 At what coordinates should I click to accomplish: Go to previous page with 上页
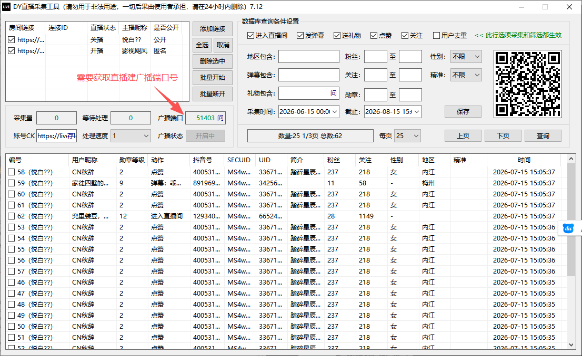[x=463, y=136]
